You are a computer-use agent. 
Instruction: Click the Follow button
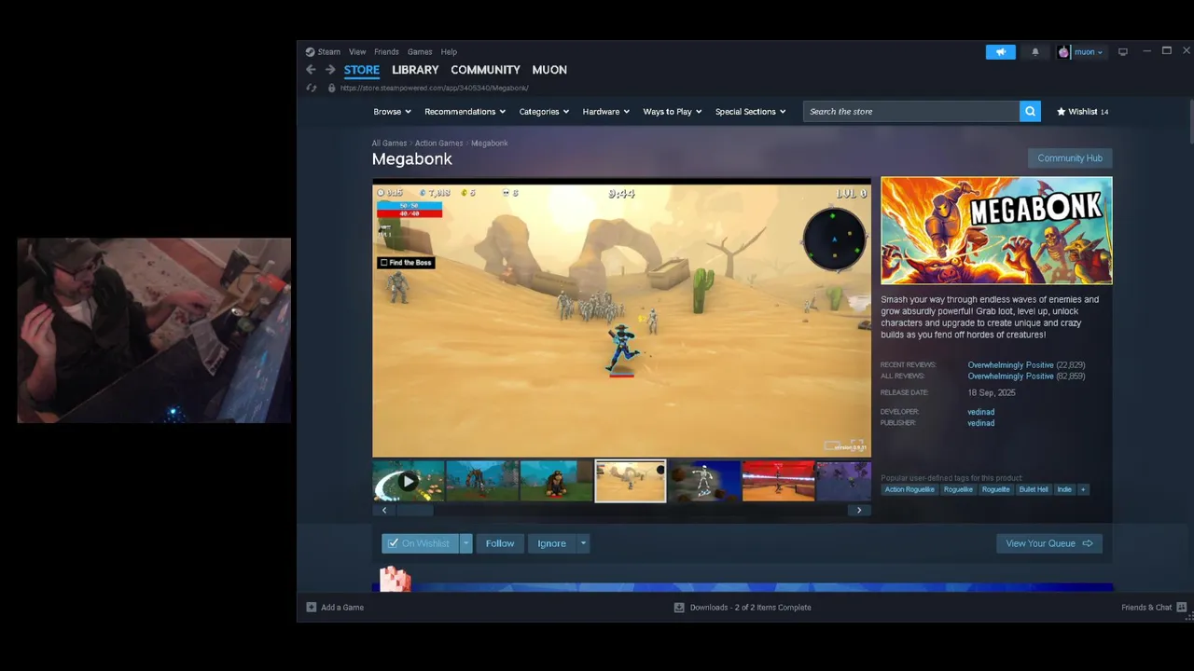(x=500, y=543)
